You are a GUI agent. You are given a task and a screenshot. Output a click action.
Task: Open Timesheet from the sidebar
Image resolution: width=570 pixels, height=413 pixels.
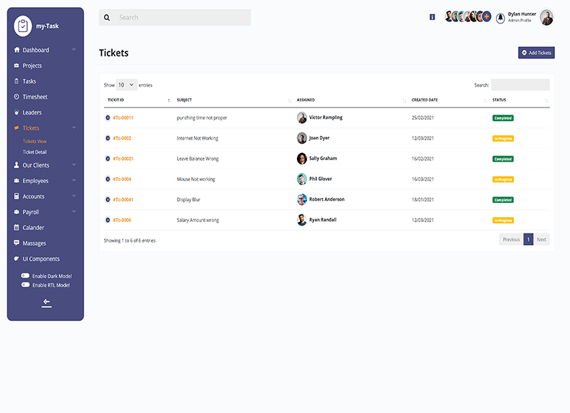(x=35, y=97)
